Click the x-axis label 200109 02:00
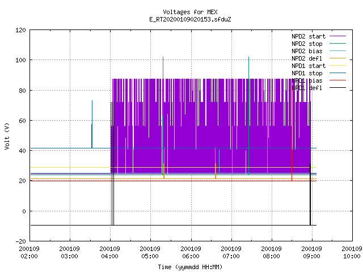The height and width of the screenshot is (272, 363). pos(29,253)
